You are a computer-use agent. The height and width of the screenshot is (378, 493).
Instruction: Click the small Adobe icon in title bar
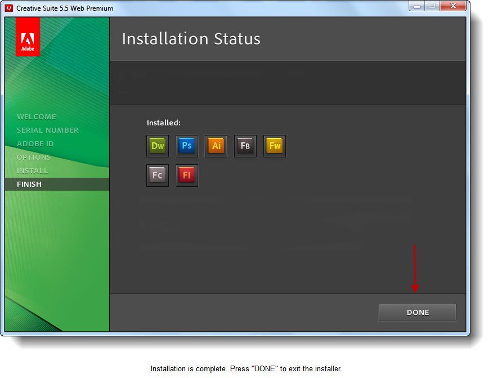pyautogui.click(x=9, y=8)
